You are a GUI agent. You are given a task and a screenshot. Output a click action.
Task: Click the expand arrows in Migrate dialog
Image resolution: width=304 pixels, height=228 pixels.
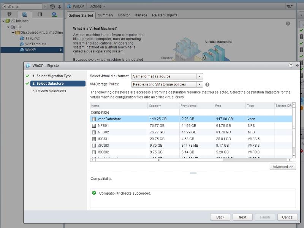tap(297, 65)
